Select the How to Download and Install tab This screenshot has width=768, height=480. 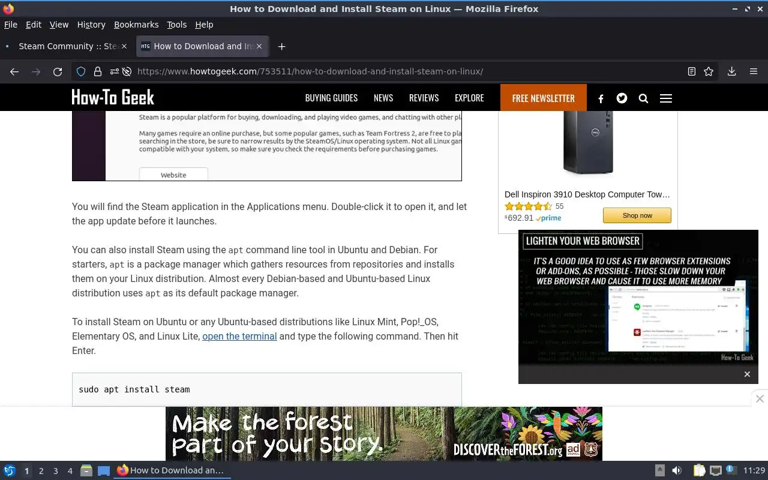[x=202, y=46]
